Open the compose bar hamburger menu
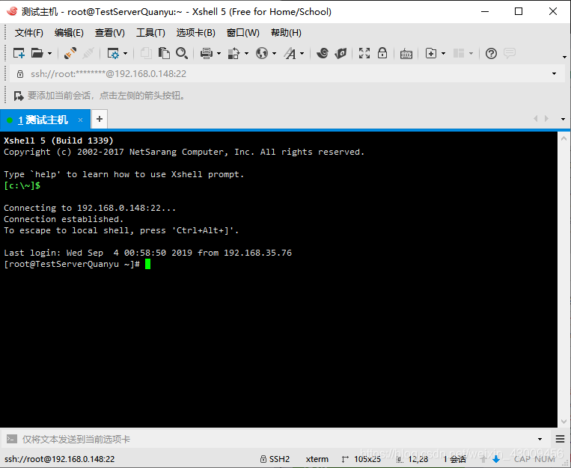This screenshot has width=571, height=468. 560,440
